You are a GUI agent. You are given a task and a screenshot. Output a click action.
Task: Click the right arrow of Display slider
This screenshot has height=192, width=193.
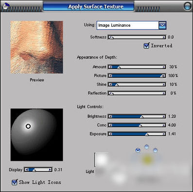(50, 170)
